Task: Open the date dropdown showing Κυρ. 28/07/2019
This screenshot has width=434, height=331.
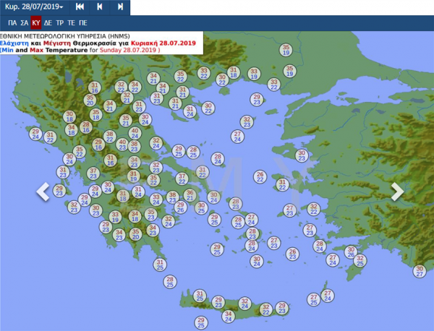Action: (35, 7)
